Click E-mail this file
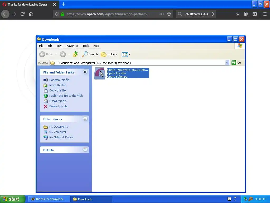Screen dimensions: 270x203 coord(58,101)
